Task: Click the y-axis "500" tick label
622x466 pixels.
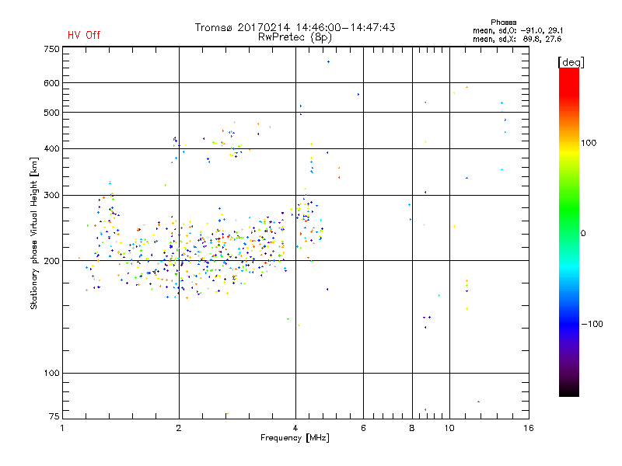Action: (51, 113)
